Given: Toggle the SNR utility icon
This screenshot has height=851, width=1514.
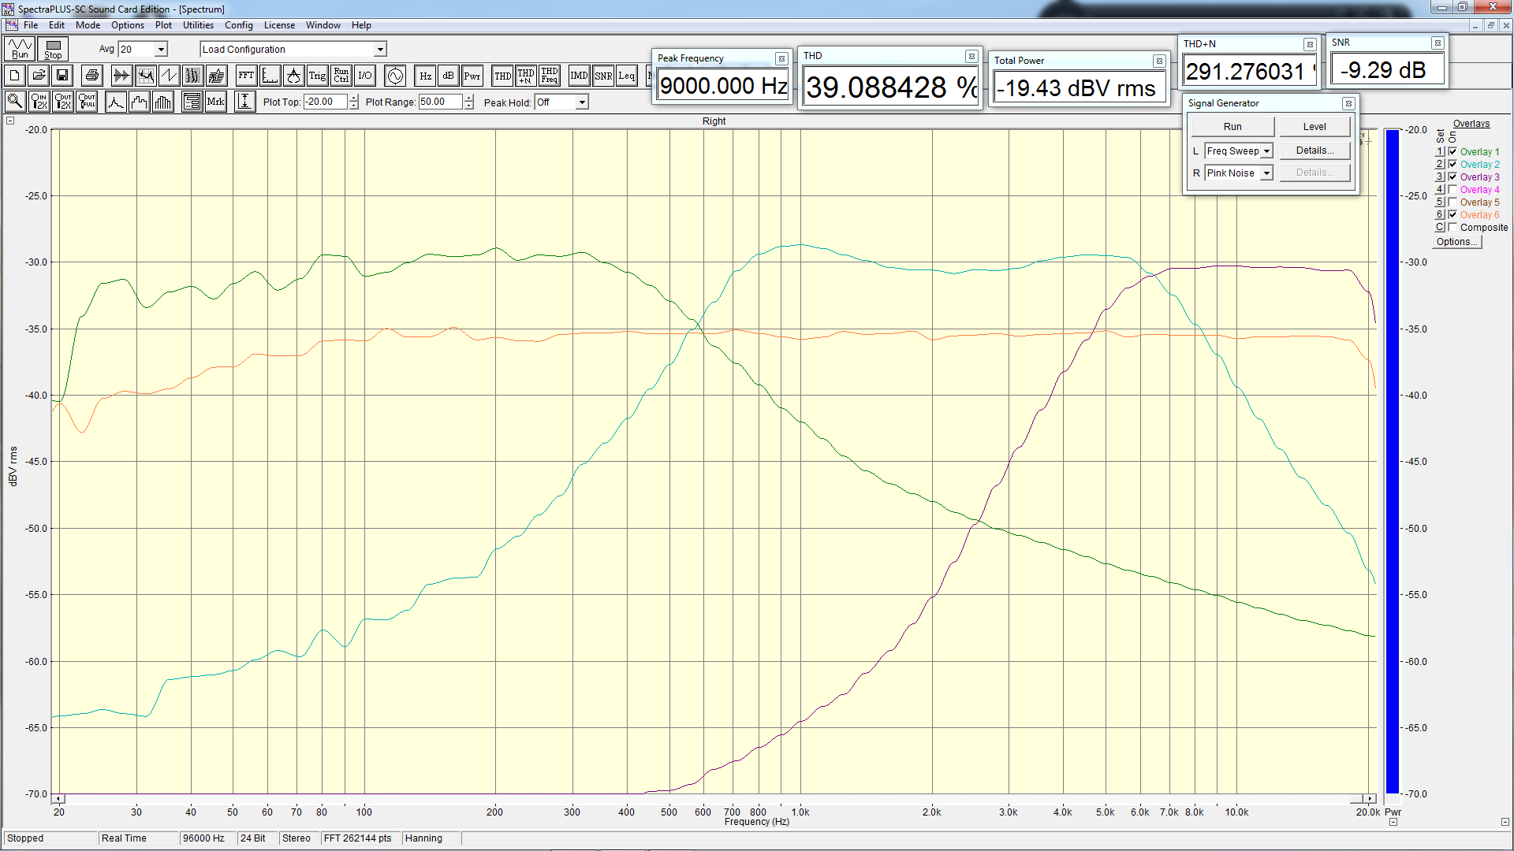Looking at the screenshot, I should [x=603, y=76].
